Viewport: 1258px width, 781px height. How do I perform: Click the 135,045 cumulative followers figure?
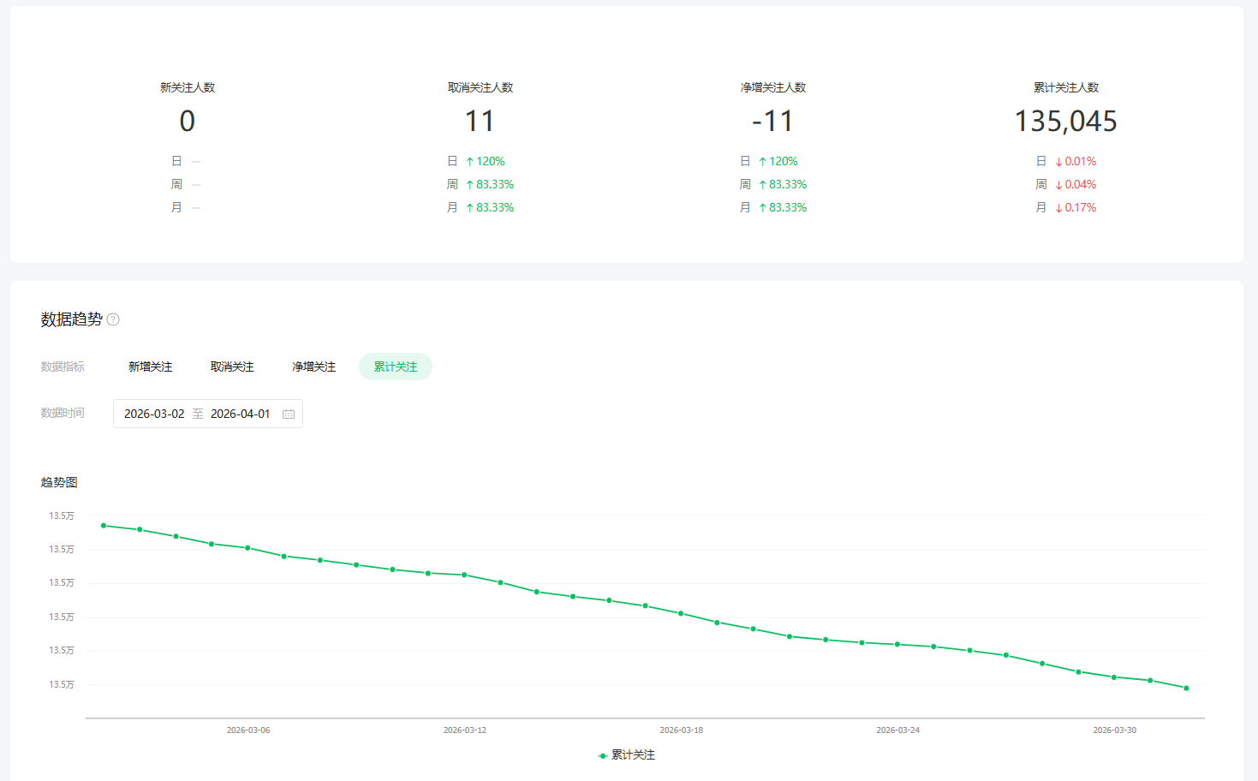point(1065,122)
